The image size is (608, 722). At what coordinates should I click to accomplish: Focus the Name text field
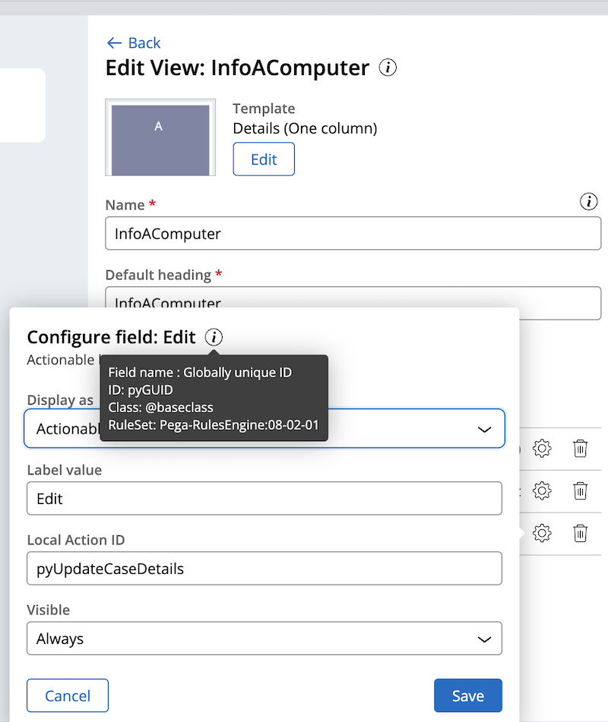click(353, 234)
